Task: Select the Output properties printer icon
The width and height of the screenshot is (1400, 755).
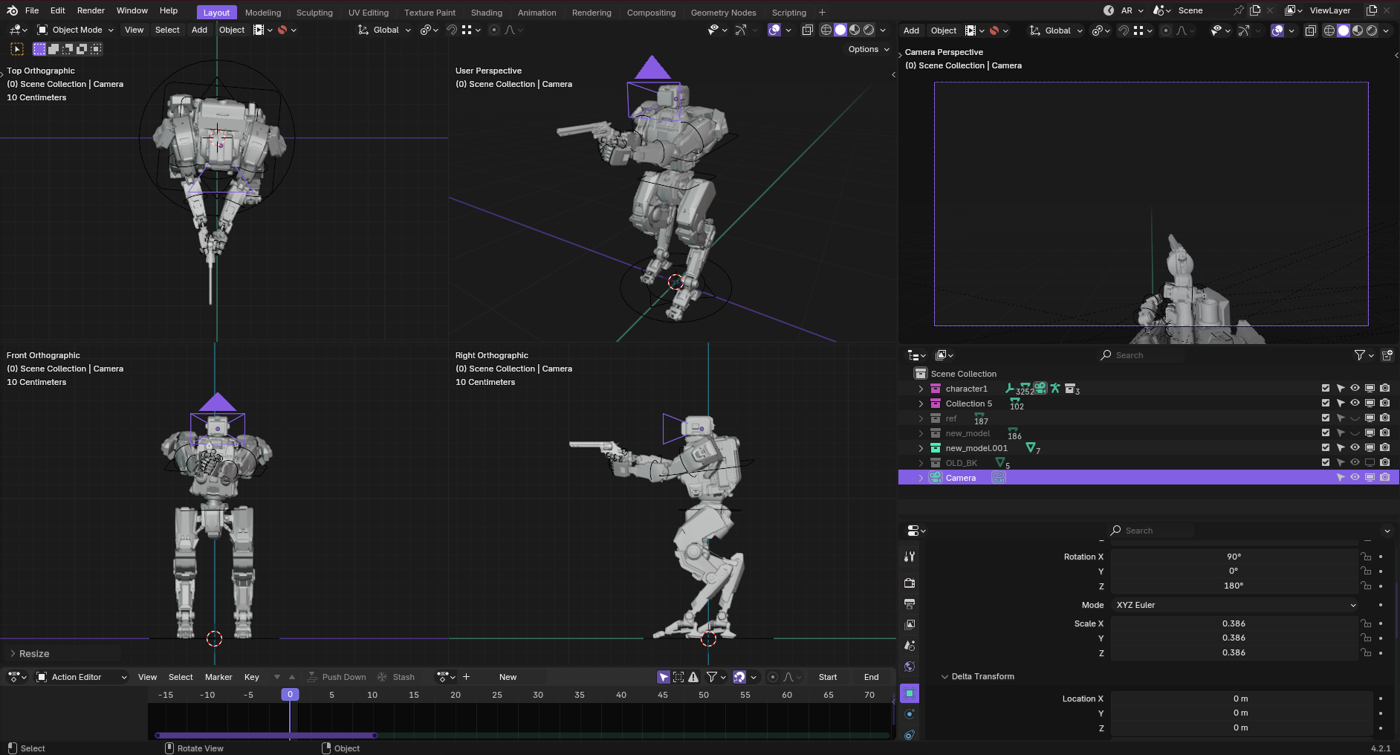Action: pyautogui.click(x=910, y=603)
